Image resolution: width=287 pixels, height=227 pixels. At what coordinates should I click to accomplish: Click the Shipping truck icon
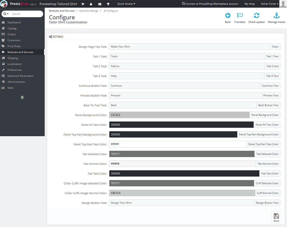click(x=3, y=58)
